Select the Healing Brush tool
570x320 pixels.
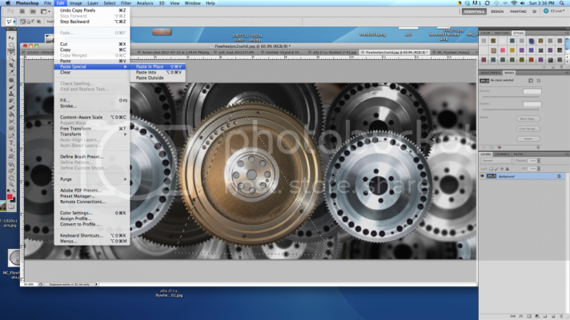point(11,80)
